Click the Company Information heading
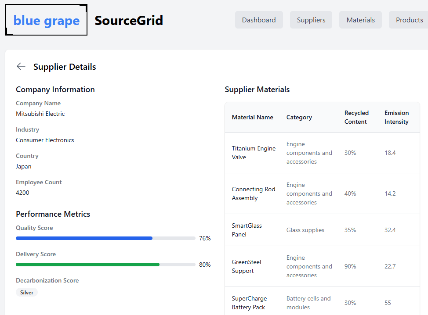This screenshot has height=315, width=428. tap(55, 89)
